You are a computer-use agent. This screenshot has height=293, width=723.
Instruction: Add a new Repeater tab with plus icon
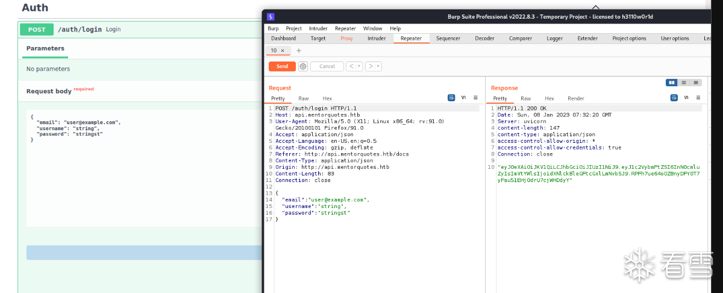[x=298, y=51]
